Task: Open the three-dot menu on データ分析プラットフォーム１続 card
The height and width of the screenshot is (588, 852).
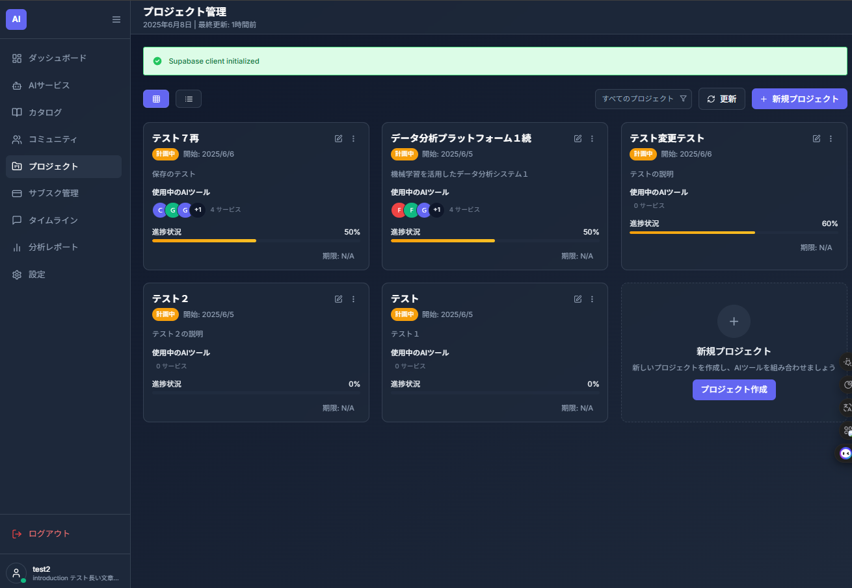Action: (x=592, y=138)
